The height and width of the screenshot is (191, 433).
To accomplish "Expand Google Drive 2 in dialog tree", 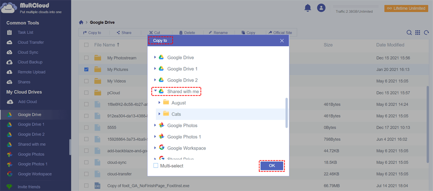I will click(x=155, y=80).
